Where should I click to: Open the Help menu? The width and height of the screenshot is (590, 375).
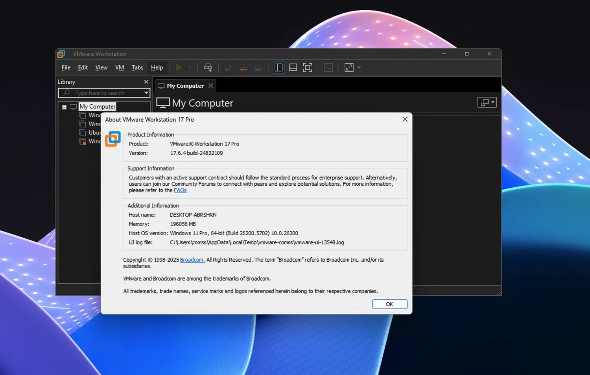click(157, 68)
